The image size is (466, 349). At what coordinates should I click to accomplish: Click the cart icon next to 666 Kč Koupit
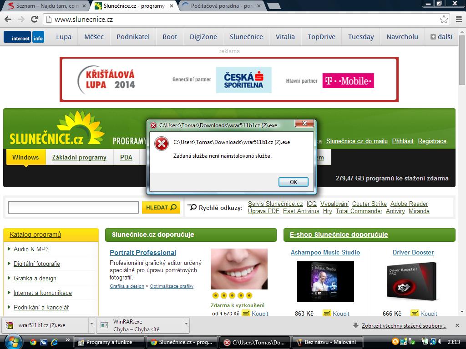[415, 314]
